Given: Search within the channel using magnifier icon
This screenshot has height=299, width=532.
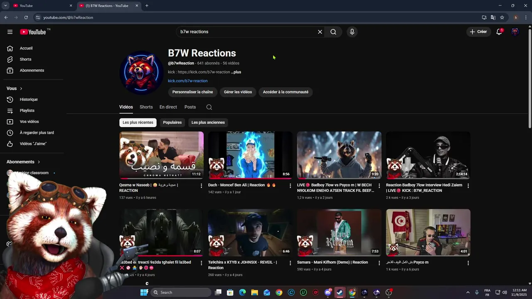Looking at the screenshot, I should pyautogui.click(x=209, y=107).
